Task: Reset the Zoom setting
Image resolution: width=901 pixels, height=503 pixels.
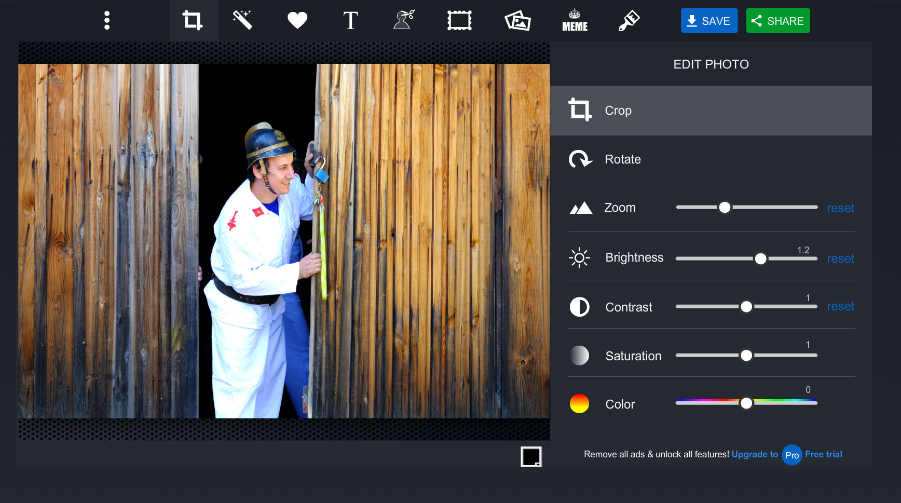Action: 840,208
